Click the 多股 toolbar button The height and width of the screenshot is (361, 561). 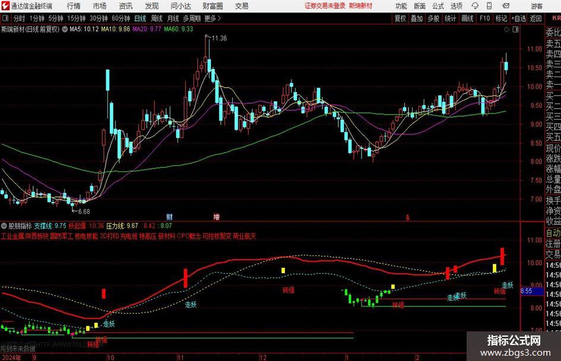coord(433,18)
